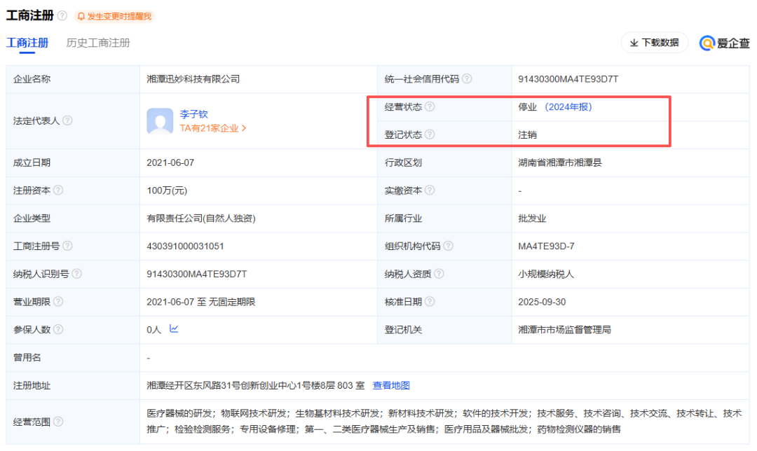The height and width of the screenshot is (451, 757).
Task: Click help icon next to 实缴资本
Action: coord(430,190)
